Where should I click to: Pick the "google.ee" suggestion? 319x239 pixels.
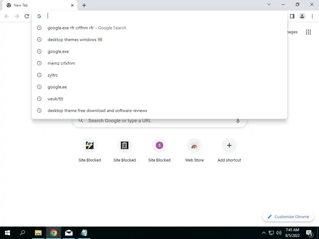[159, 87]
